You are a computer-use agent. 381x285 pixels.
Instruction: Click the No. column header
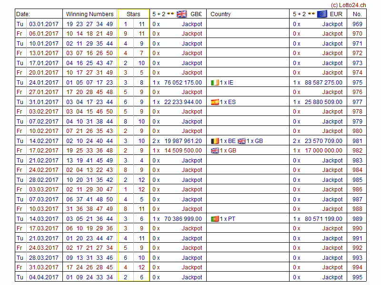coord(357,14)
